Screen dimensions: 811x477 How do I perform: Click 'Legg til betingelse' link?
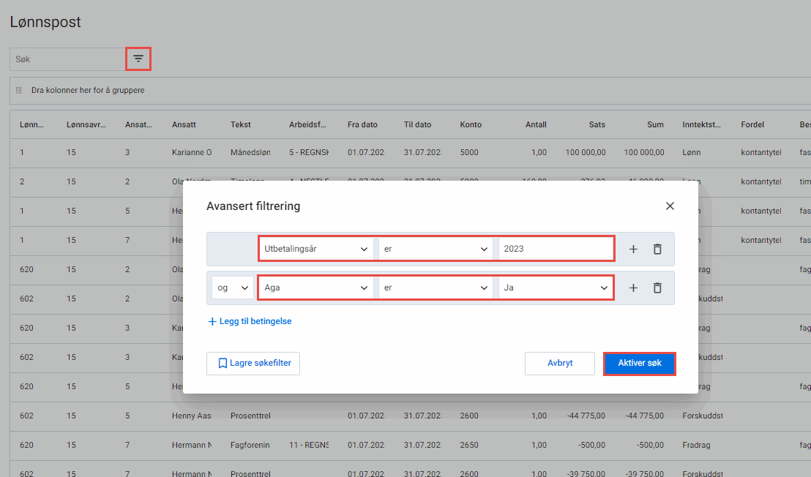click(250, 321)
